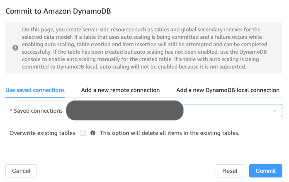This screenshot has width=289, height=182.
Task: Click the info icon in the gray notice box
Action: click(15, 48)
